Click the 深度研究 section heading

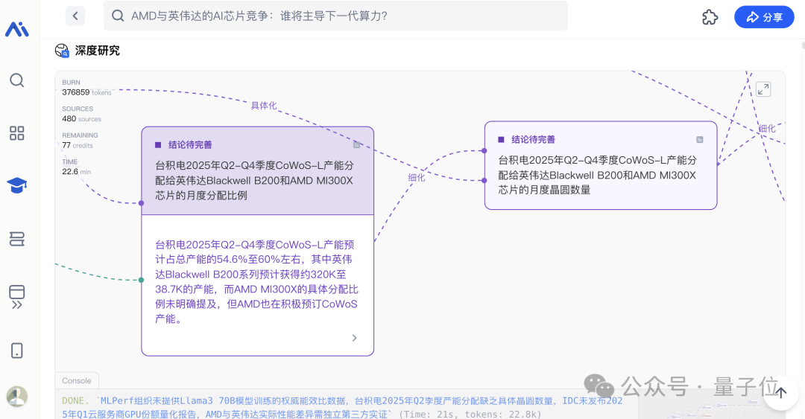coord(97,51)
